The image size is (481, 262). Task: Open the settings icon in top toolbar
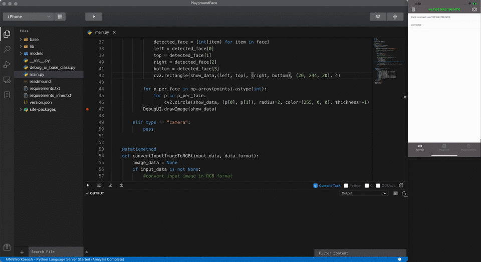[x=395, y=17]
